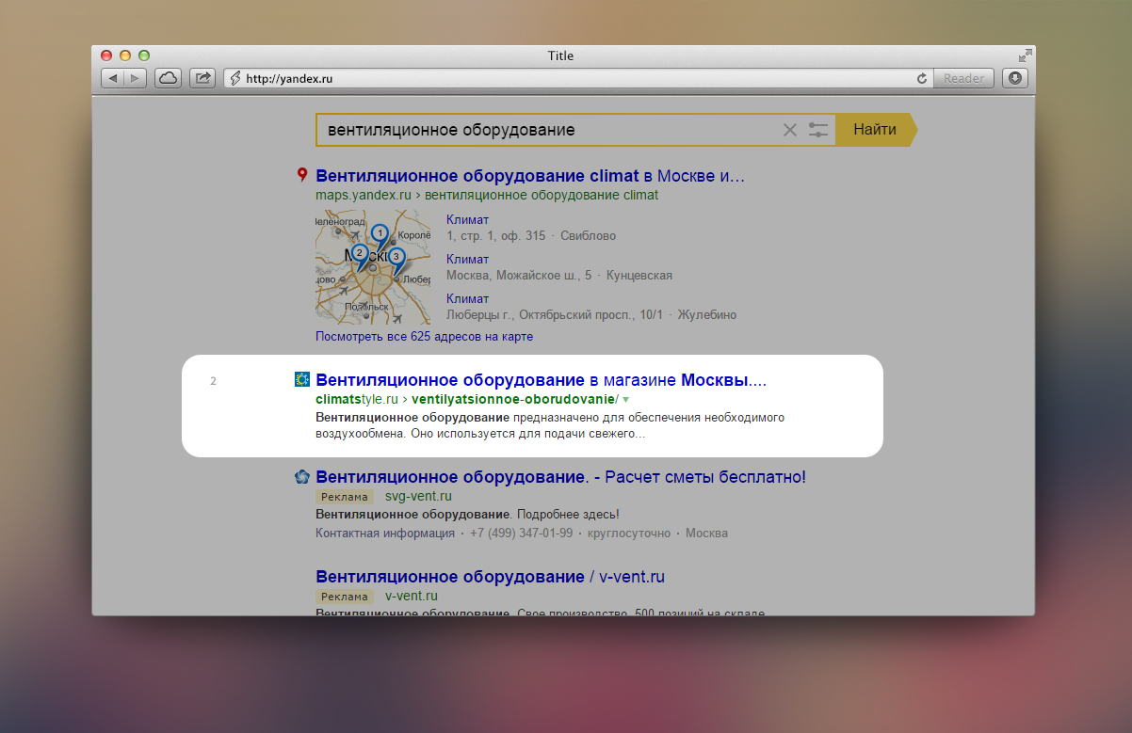
Task: Click the climatstyle favicon icon
Action: pyautogui.click(x=302, y=379)
